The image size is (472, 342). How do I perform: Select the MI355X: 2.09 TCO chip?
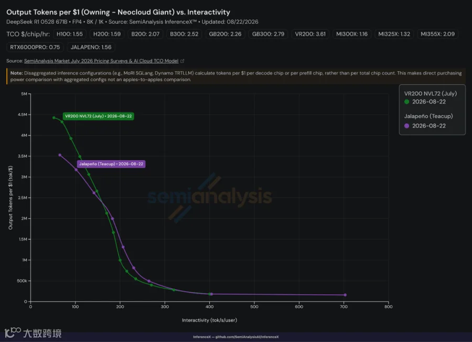click(x=438, y=34)
